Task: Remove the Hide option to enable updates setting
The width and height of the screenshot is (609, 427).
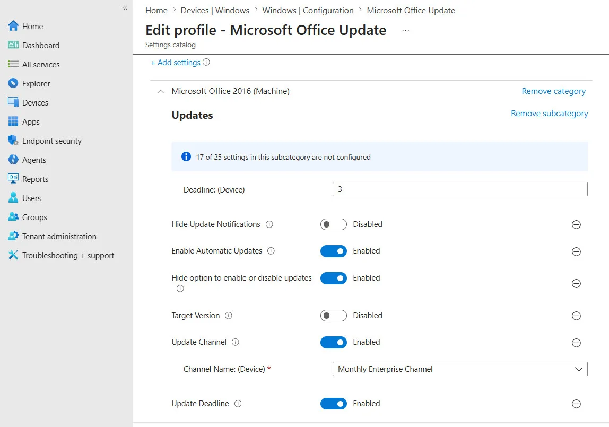Action: pos(576,283)
